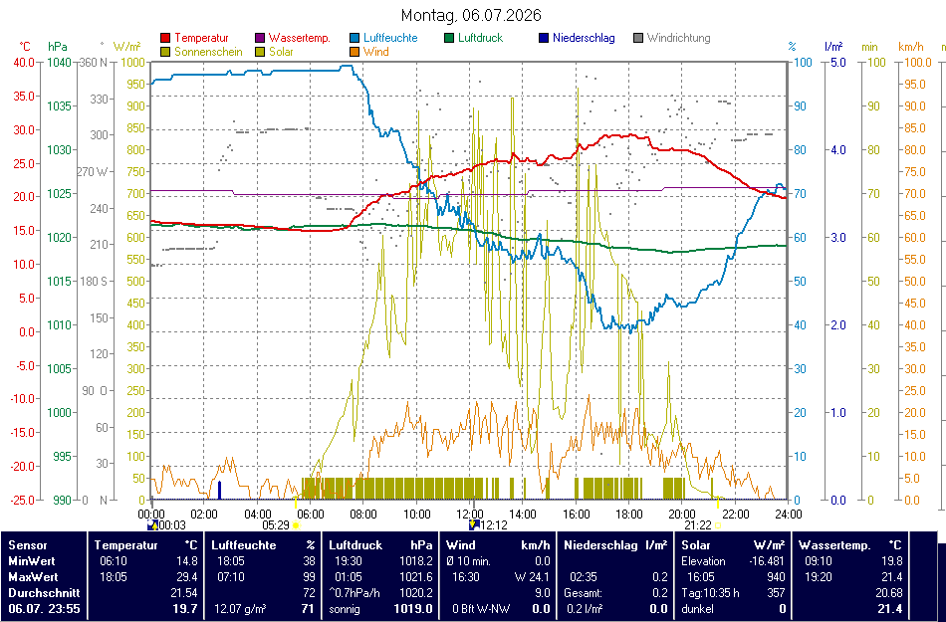Click the Sensor header in the data table

(x=28, y=545)
